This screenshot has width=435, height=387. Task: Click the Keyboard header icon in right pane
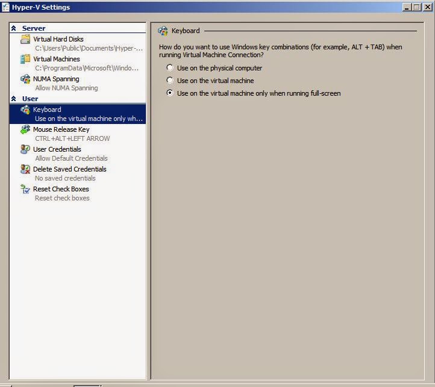[x=163, y=31]
